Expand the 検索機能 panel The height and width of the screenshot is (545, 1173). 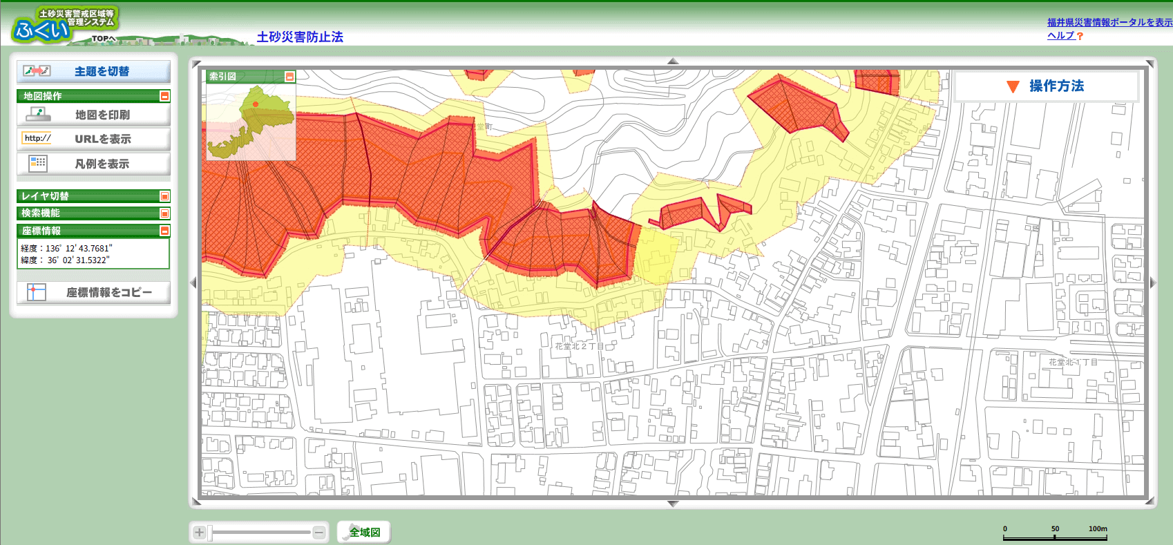click(164, 213)
